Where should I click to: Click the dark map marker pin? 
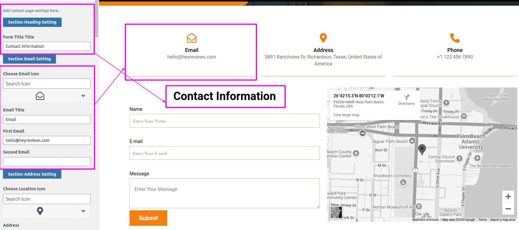coord(422,149)
